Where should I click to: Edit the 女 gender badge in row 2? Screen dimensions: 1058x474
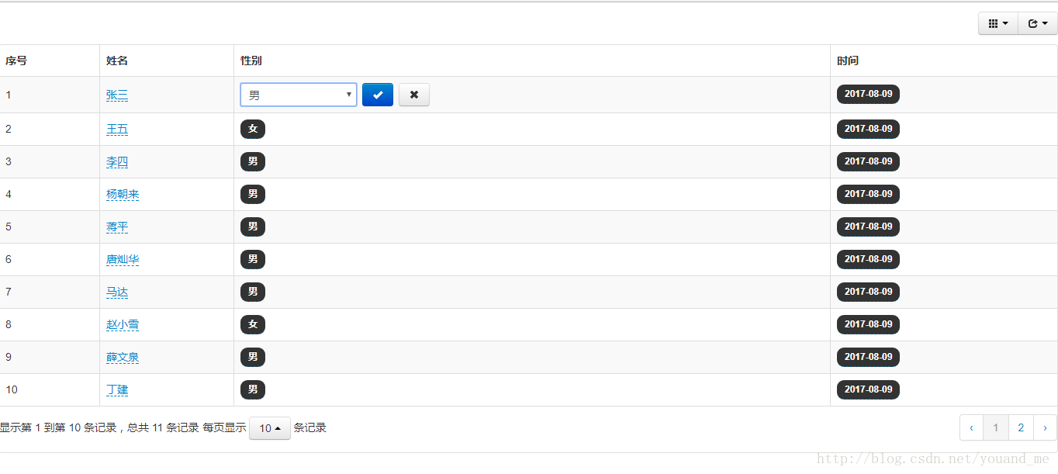tap(253, 129)
